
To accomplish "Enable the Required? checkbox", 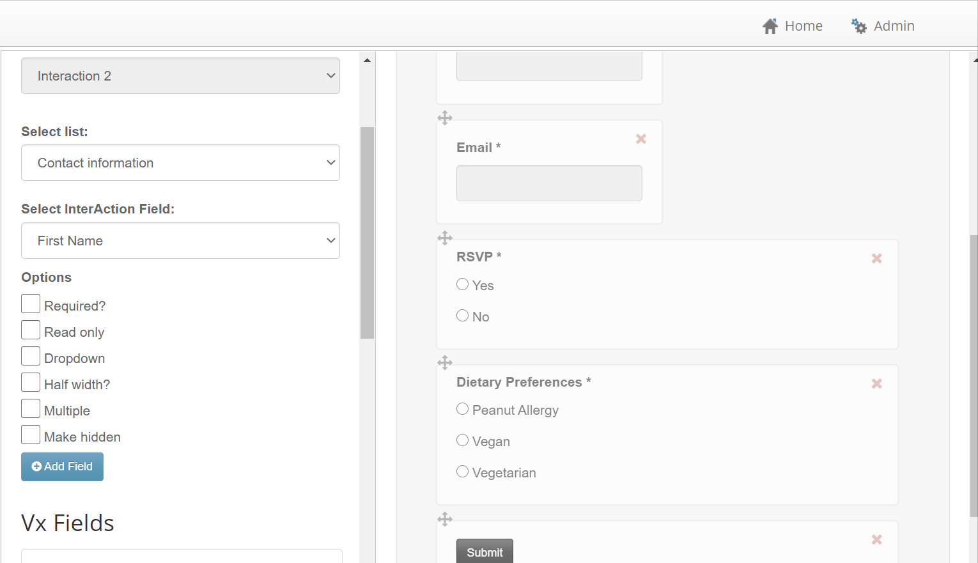I will pyautogui.click(x=31, y=304).
